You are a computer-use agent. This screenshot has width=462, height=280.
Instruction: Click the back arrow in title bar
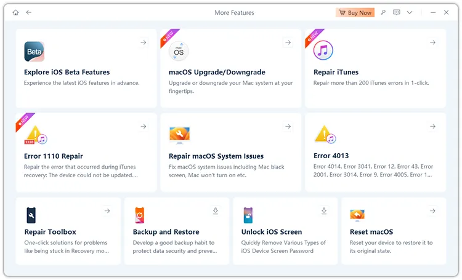point(28,12)
